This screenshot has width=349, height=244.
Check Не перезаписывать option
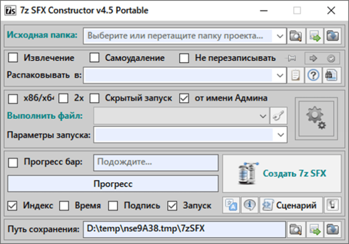[x=184, y=58]
